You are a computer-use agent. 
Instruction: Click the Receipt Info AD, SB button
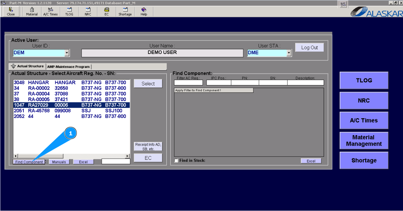coord(148,147)
